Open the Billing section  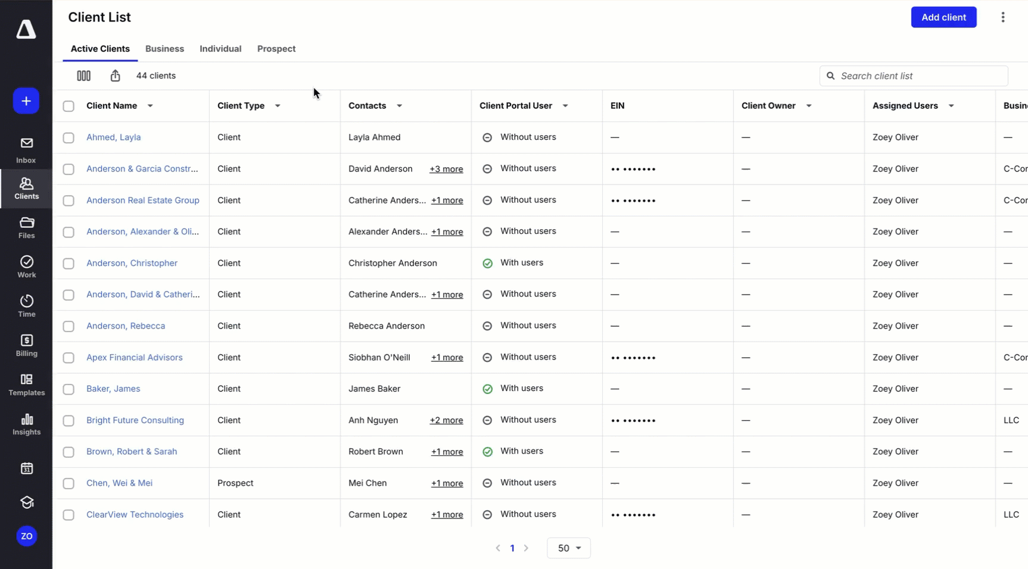coord(26,345)
